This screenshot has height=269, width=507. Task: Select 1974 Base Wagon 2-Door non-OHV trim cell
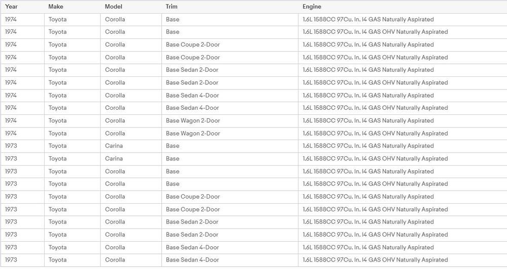click(x=230, y=121)
